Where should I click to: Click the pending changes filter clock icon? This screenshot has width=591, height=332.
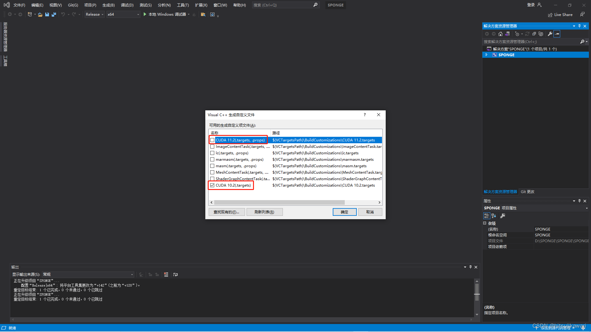(x=517, y=34)
